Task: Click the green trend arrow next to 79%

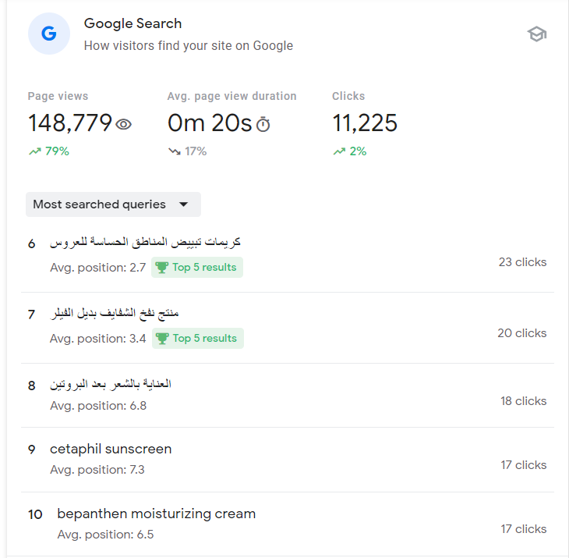Action: [x=34, y=151]
